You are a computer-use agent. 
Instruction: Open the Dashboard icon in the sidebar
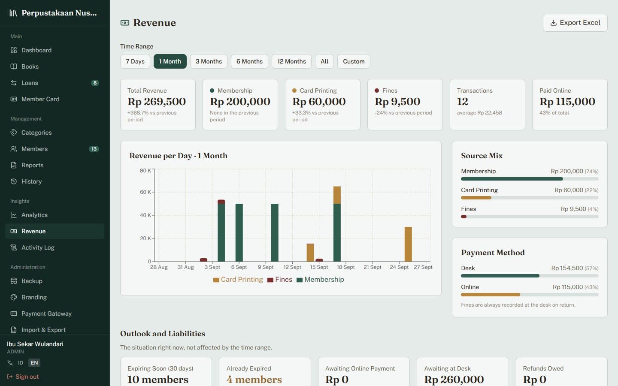click(x=14, y=50)
